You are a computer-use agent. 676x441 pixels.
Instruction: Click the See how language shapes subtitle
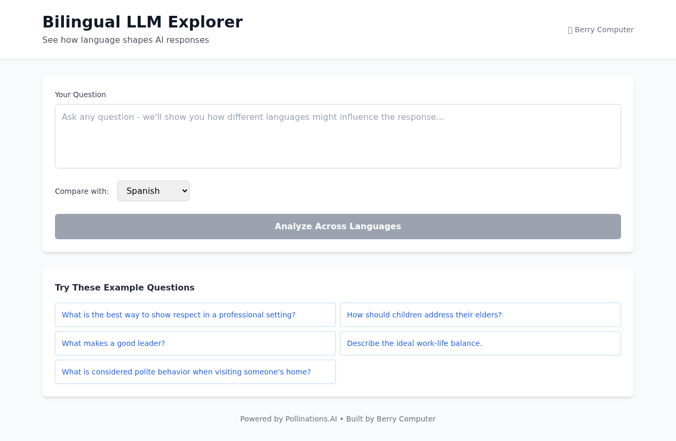[x=126, y=39]
